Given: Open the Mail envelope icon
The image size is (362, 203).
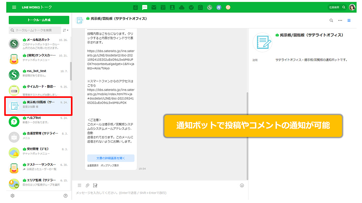Looking at the screenshot, I should pyautogui.click(x=154, y=7).
